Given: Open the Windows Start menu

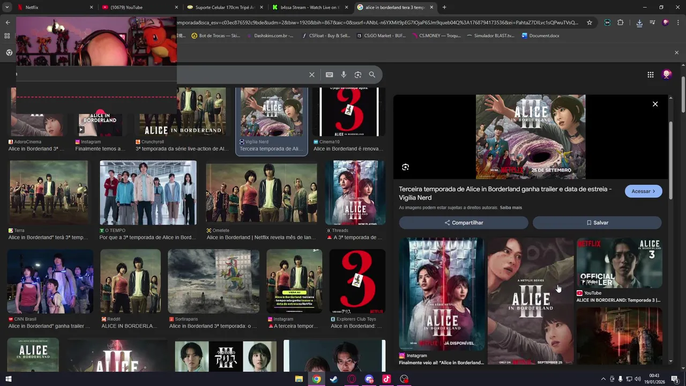Looking at the screenshot, I should (x=8, y=379).
